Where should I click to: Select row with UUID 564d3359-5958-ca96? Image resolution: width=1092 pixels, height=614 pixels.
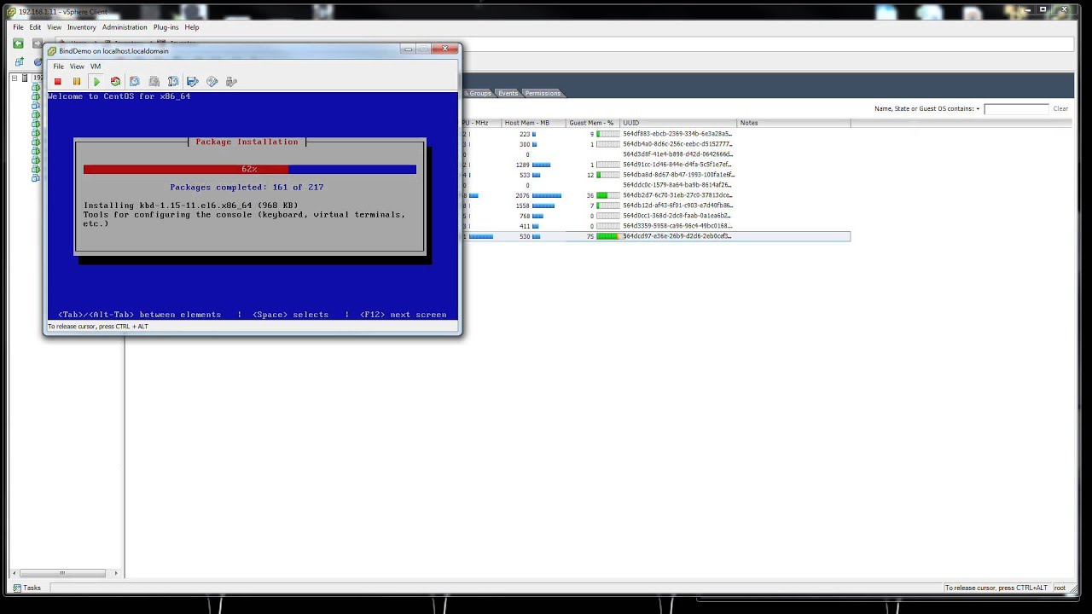click(677, 226)
